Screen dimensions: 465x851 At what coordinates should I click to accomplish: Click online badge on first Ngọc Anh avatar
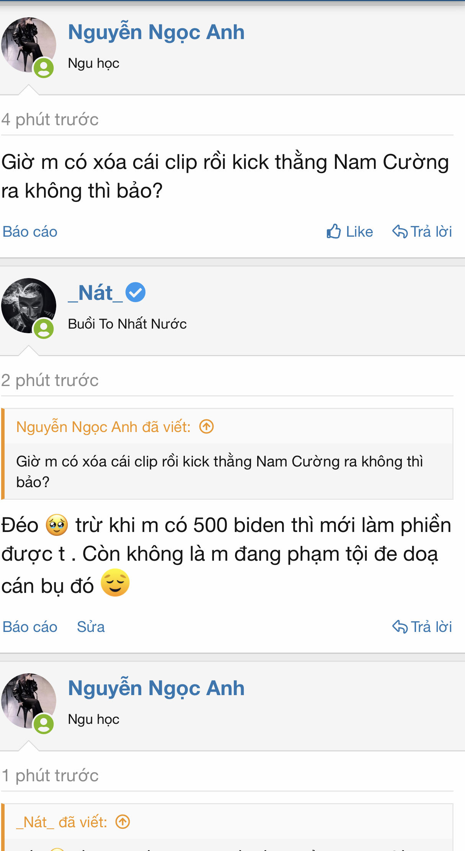pos(44,68)
